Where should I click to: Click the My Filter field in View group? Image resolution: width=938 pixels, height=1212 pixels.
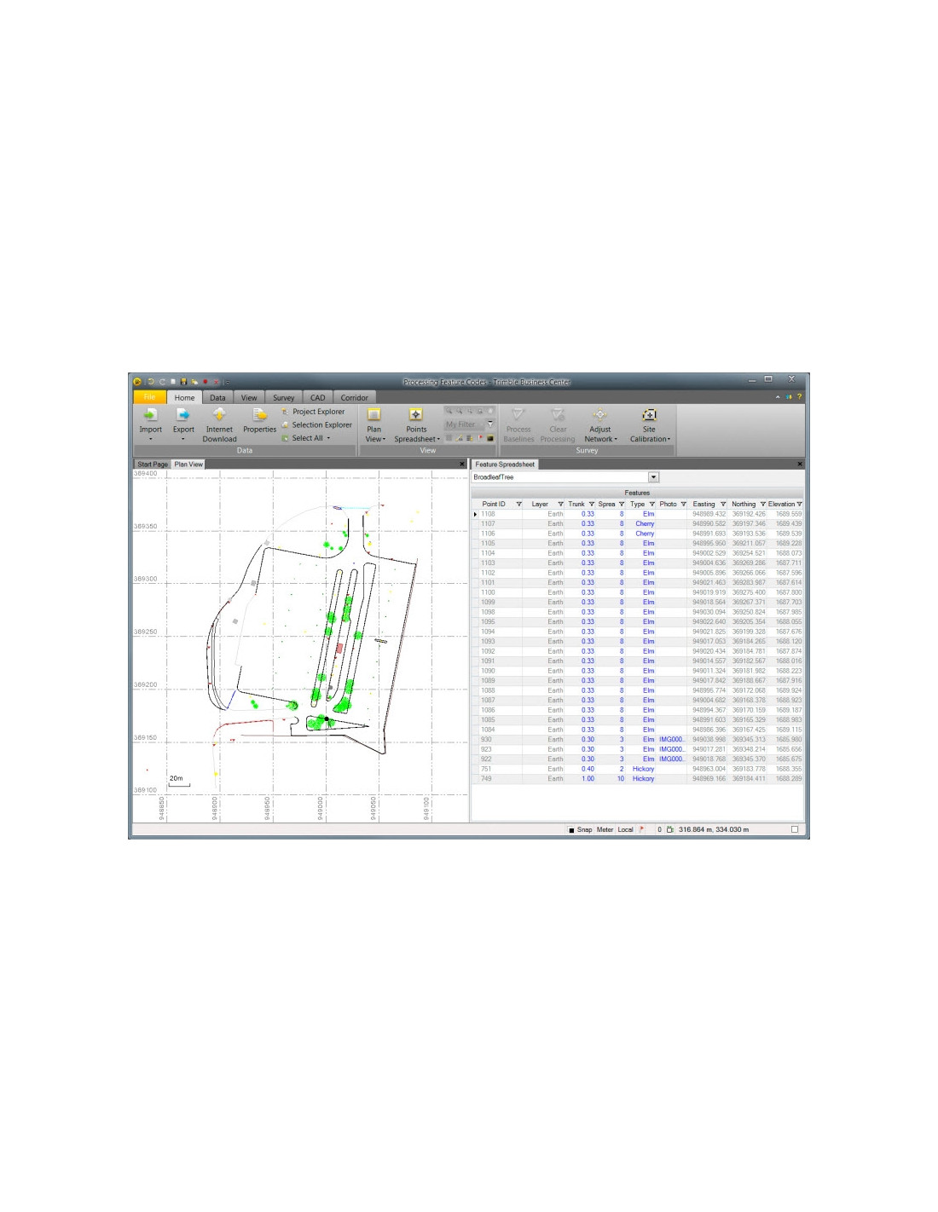tap(463, 424)
